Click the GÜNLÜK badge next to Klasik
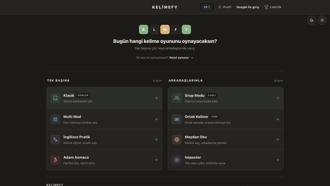This screenshot has width=330, height=186. 83,95
